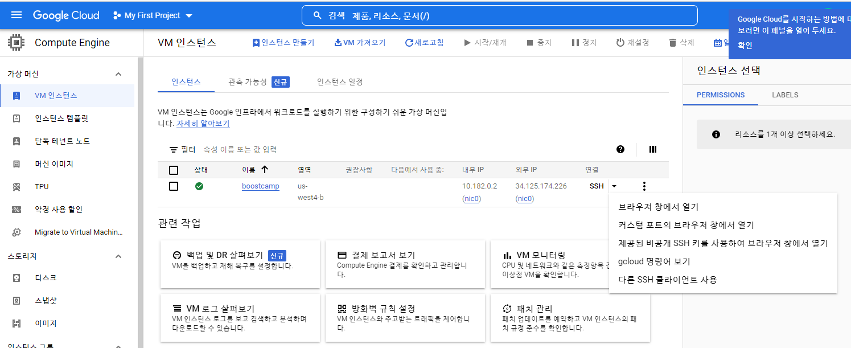This screenshot has width=851, height=348.
Task: Collapse the 스토리지 section
Action: point(118,256)
